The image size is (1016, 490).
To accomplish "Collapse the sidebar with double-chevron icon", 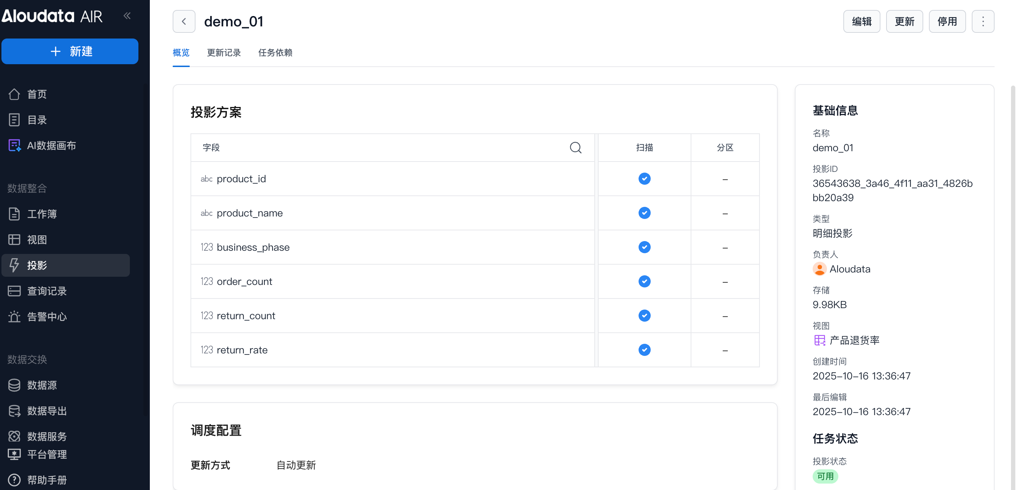I will 127,16.
